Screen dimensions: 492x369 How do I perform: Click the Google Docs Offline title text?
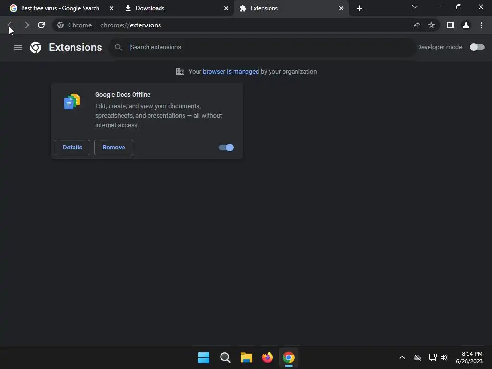(x=123, y=95)
